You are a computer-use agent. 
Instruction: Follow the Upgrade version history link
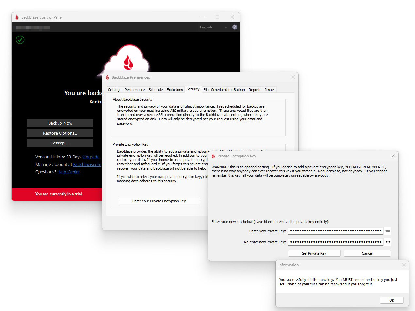(91, 157)
